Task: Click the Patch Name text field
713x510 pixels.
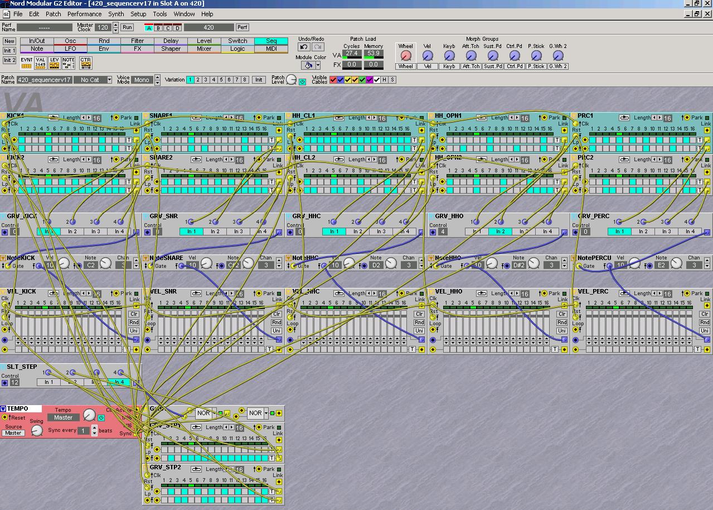Action: (44, 80)
